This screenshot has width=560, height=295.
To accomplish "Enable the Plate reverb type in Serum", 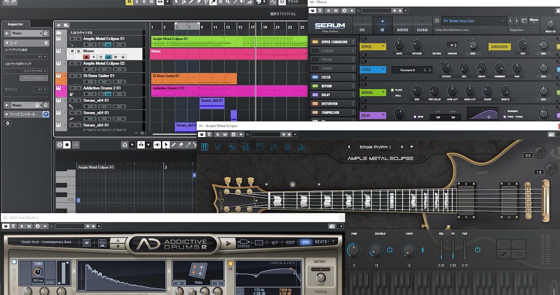I will click(392, 90).
